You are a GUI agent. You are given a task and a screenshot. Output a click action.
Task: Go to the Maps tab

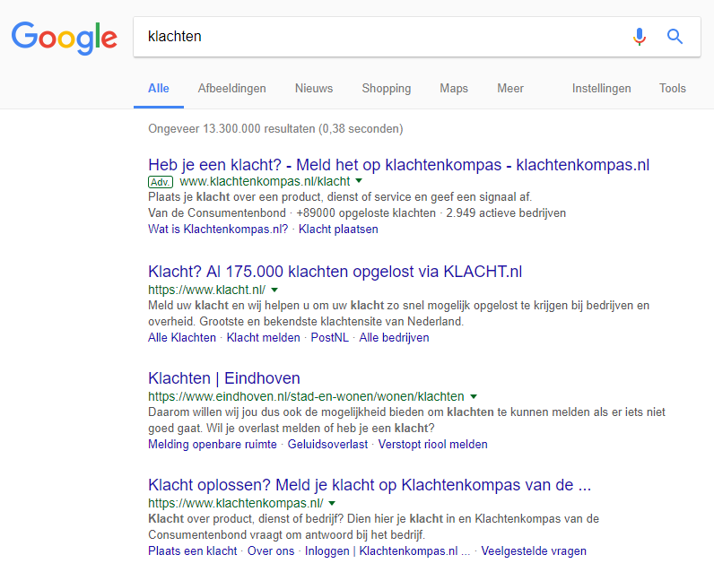coord(454,89)
